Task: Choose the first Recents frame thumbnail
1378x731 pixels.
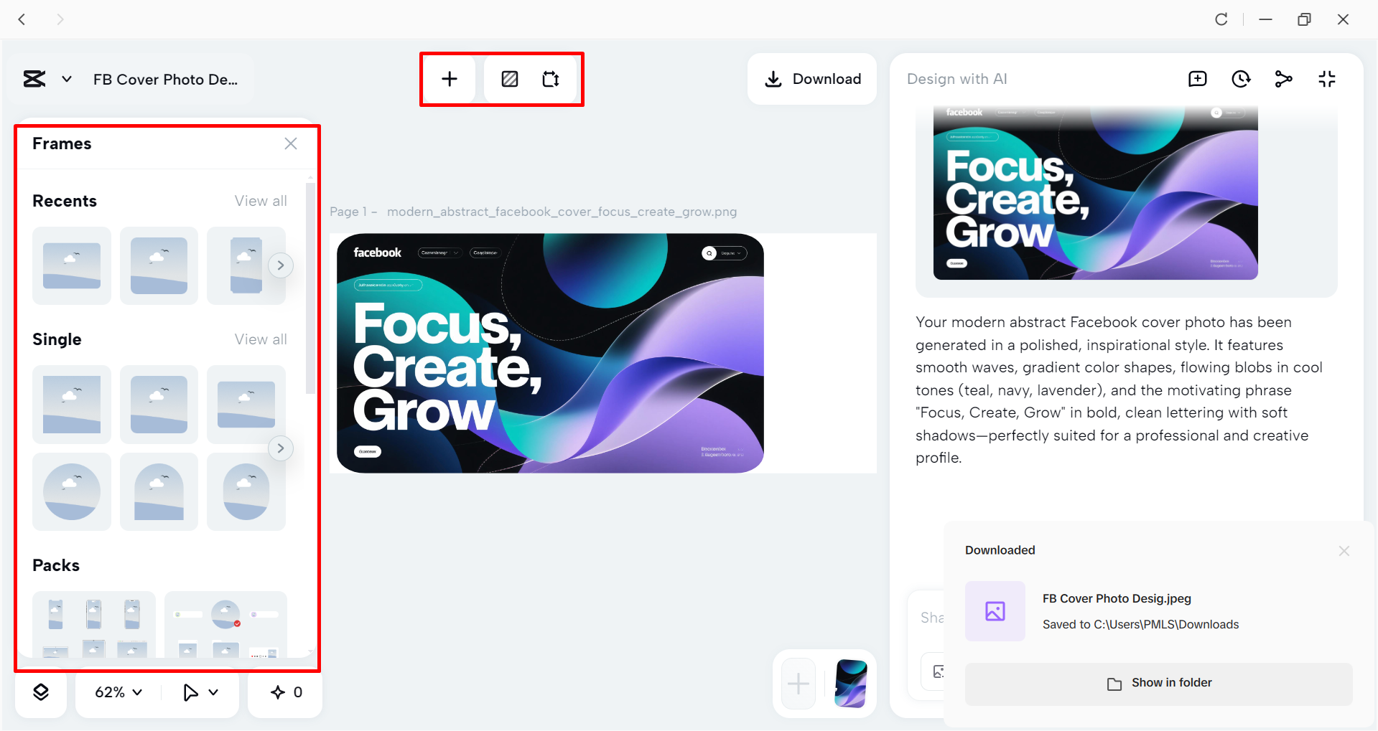Action: (x=72, y=265)
